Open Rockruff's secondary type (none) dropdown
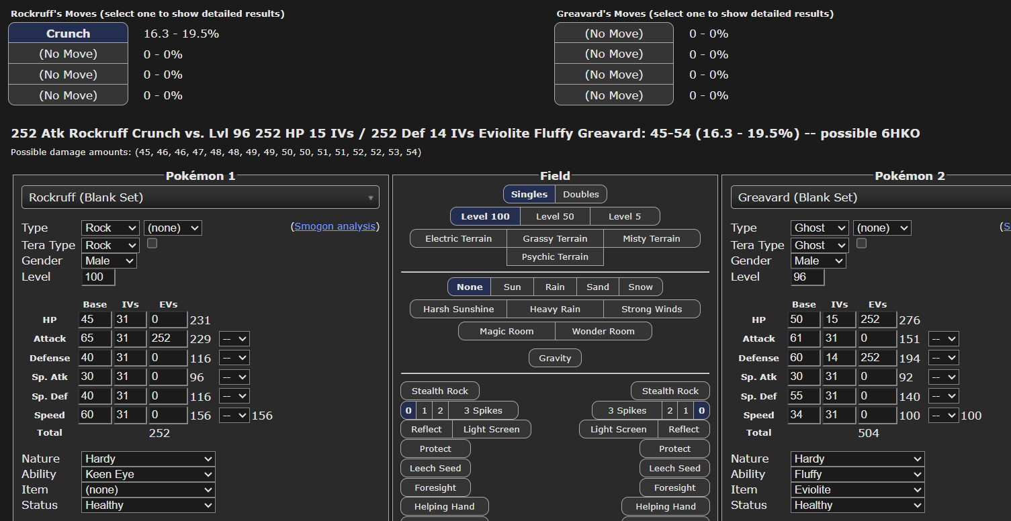 click(x=173, y=228)
